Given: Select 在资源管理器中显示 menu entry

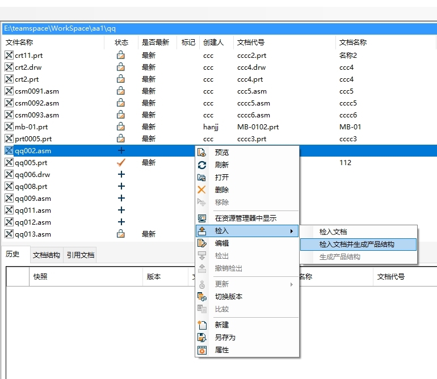Looking at the screenshot, I should 247,218.
